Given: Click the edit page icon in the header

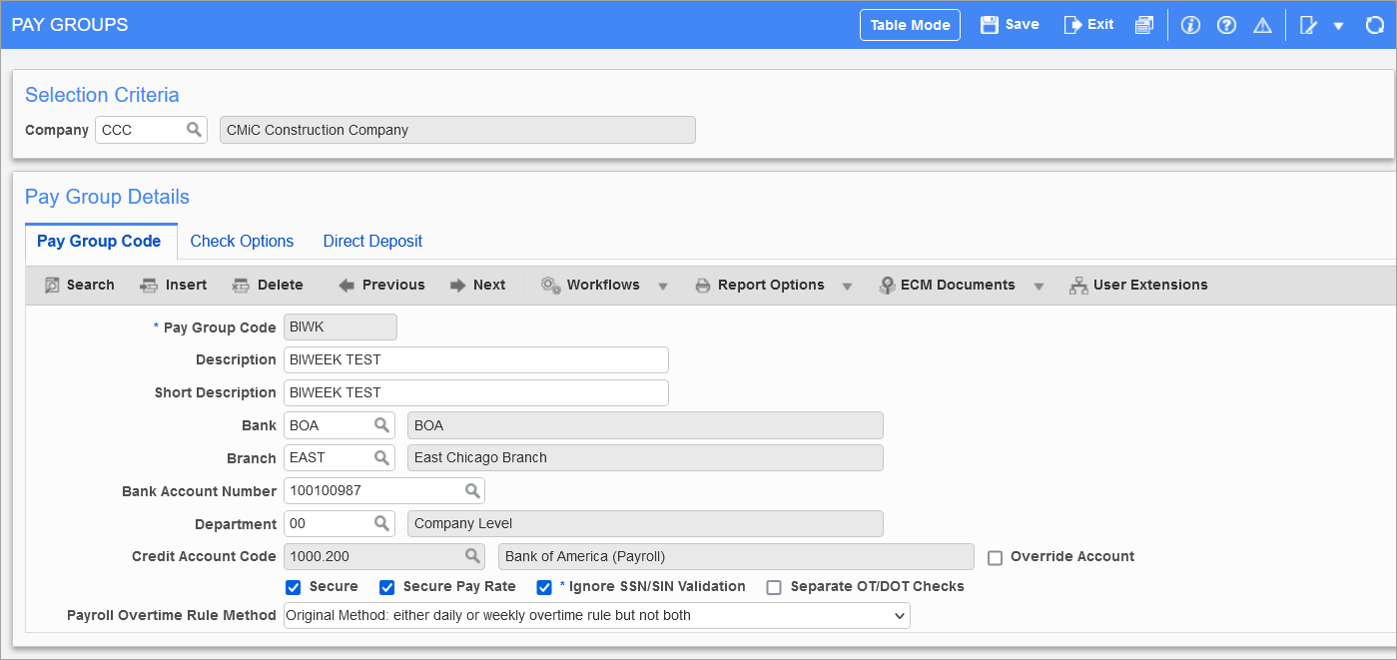Looking at the screenshot, I should [1308, 25].
